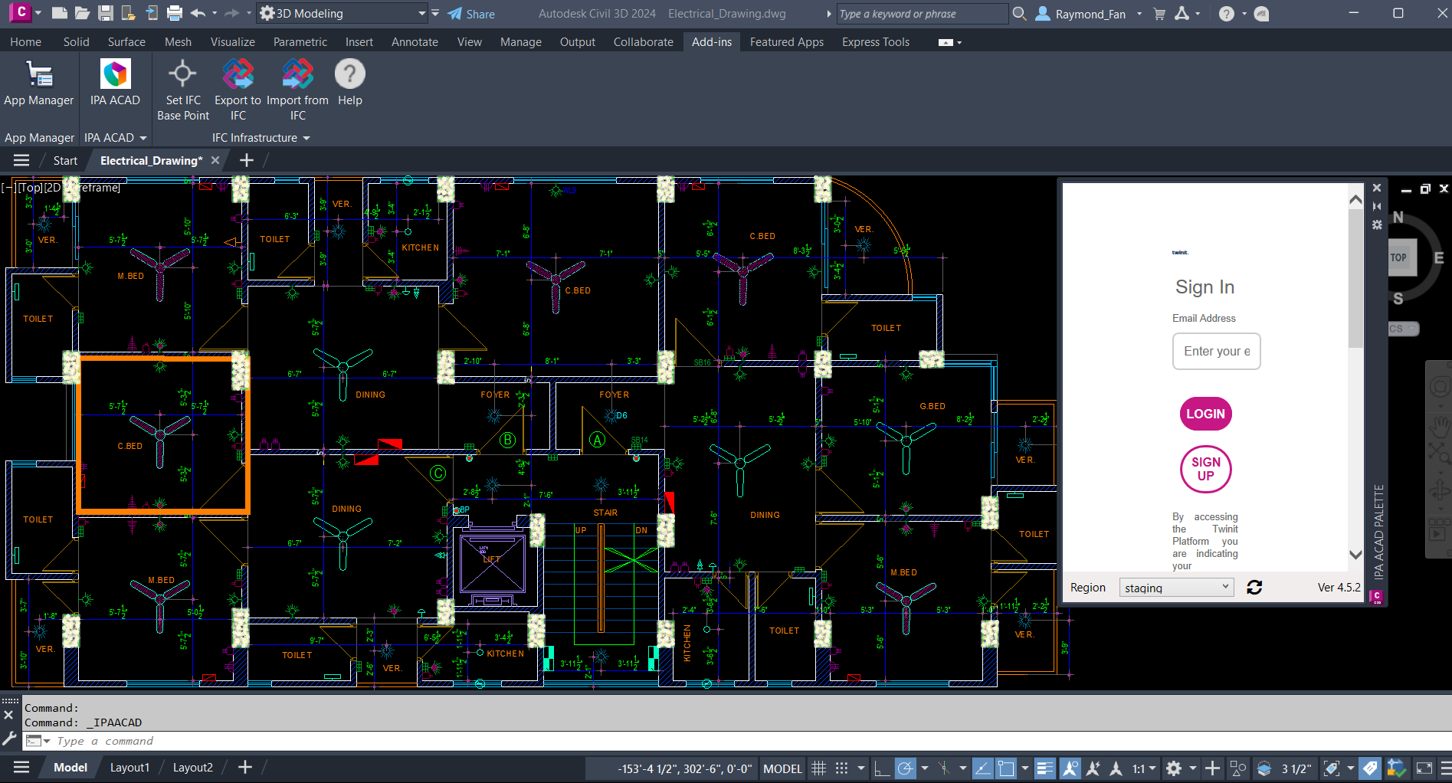This screenshot has height=783, width=1452.
Task: Toggle polar tracking in the status bar
Action: (x=905, y=768)
